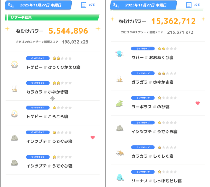
Task: Select the date tab above the 5,544,896 result
Action: click(38, 5)
